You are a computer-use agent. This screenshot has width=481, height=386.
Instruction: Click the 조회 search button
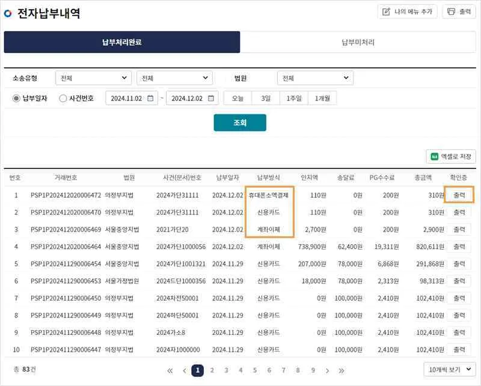pos(240,123)
